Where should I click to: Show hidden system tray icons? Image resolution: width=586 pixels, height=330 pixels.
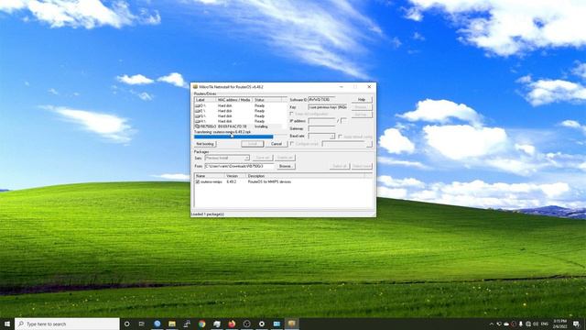492,324
